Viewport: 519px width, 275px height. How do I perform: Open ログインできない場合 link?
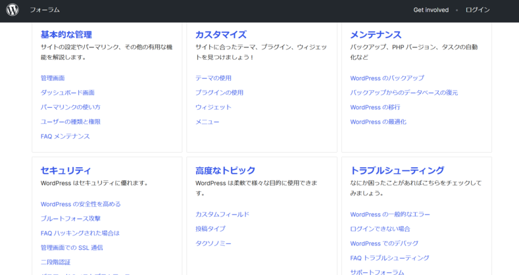380,229
